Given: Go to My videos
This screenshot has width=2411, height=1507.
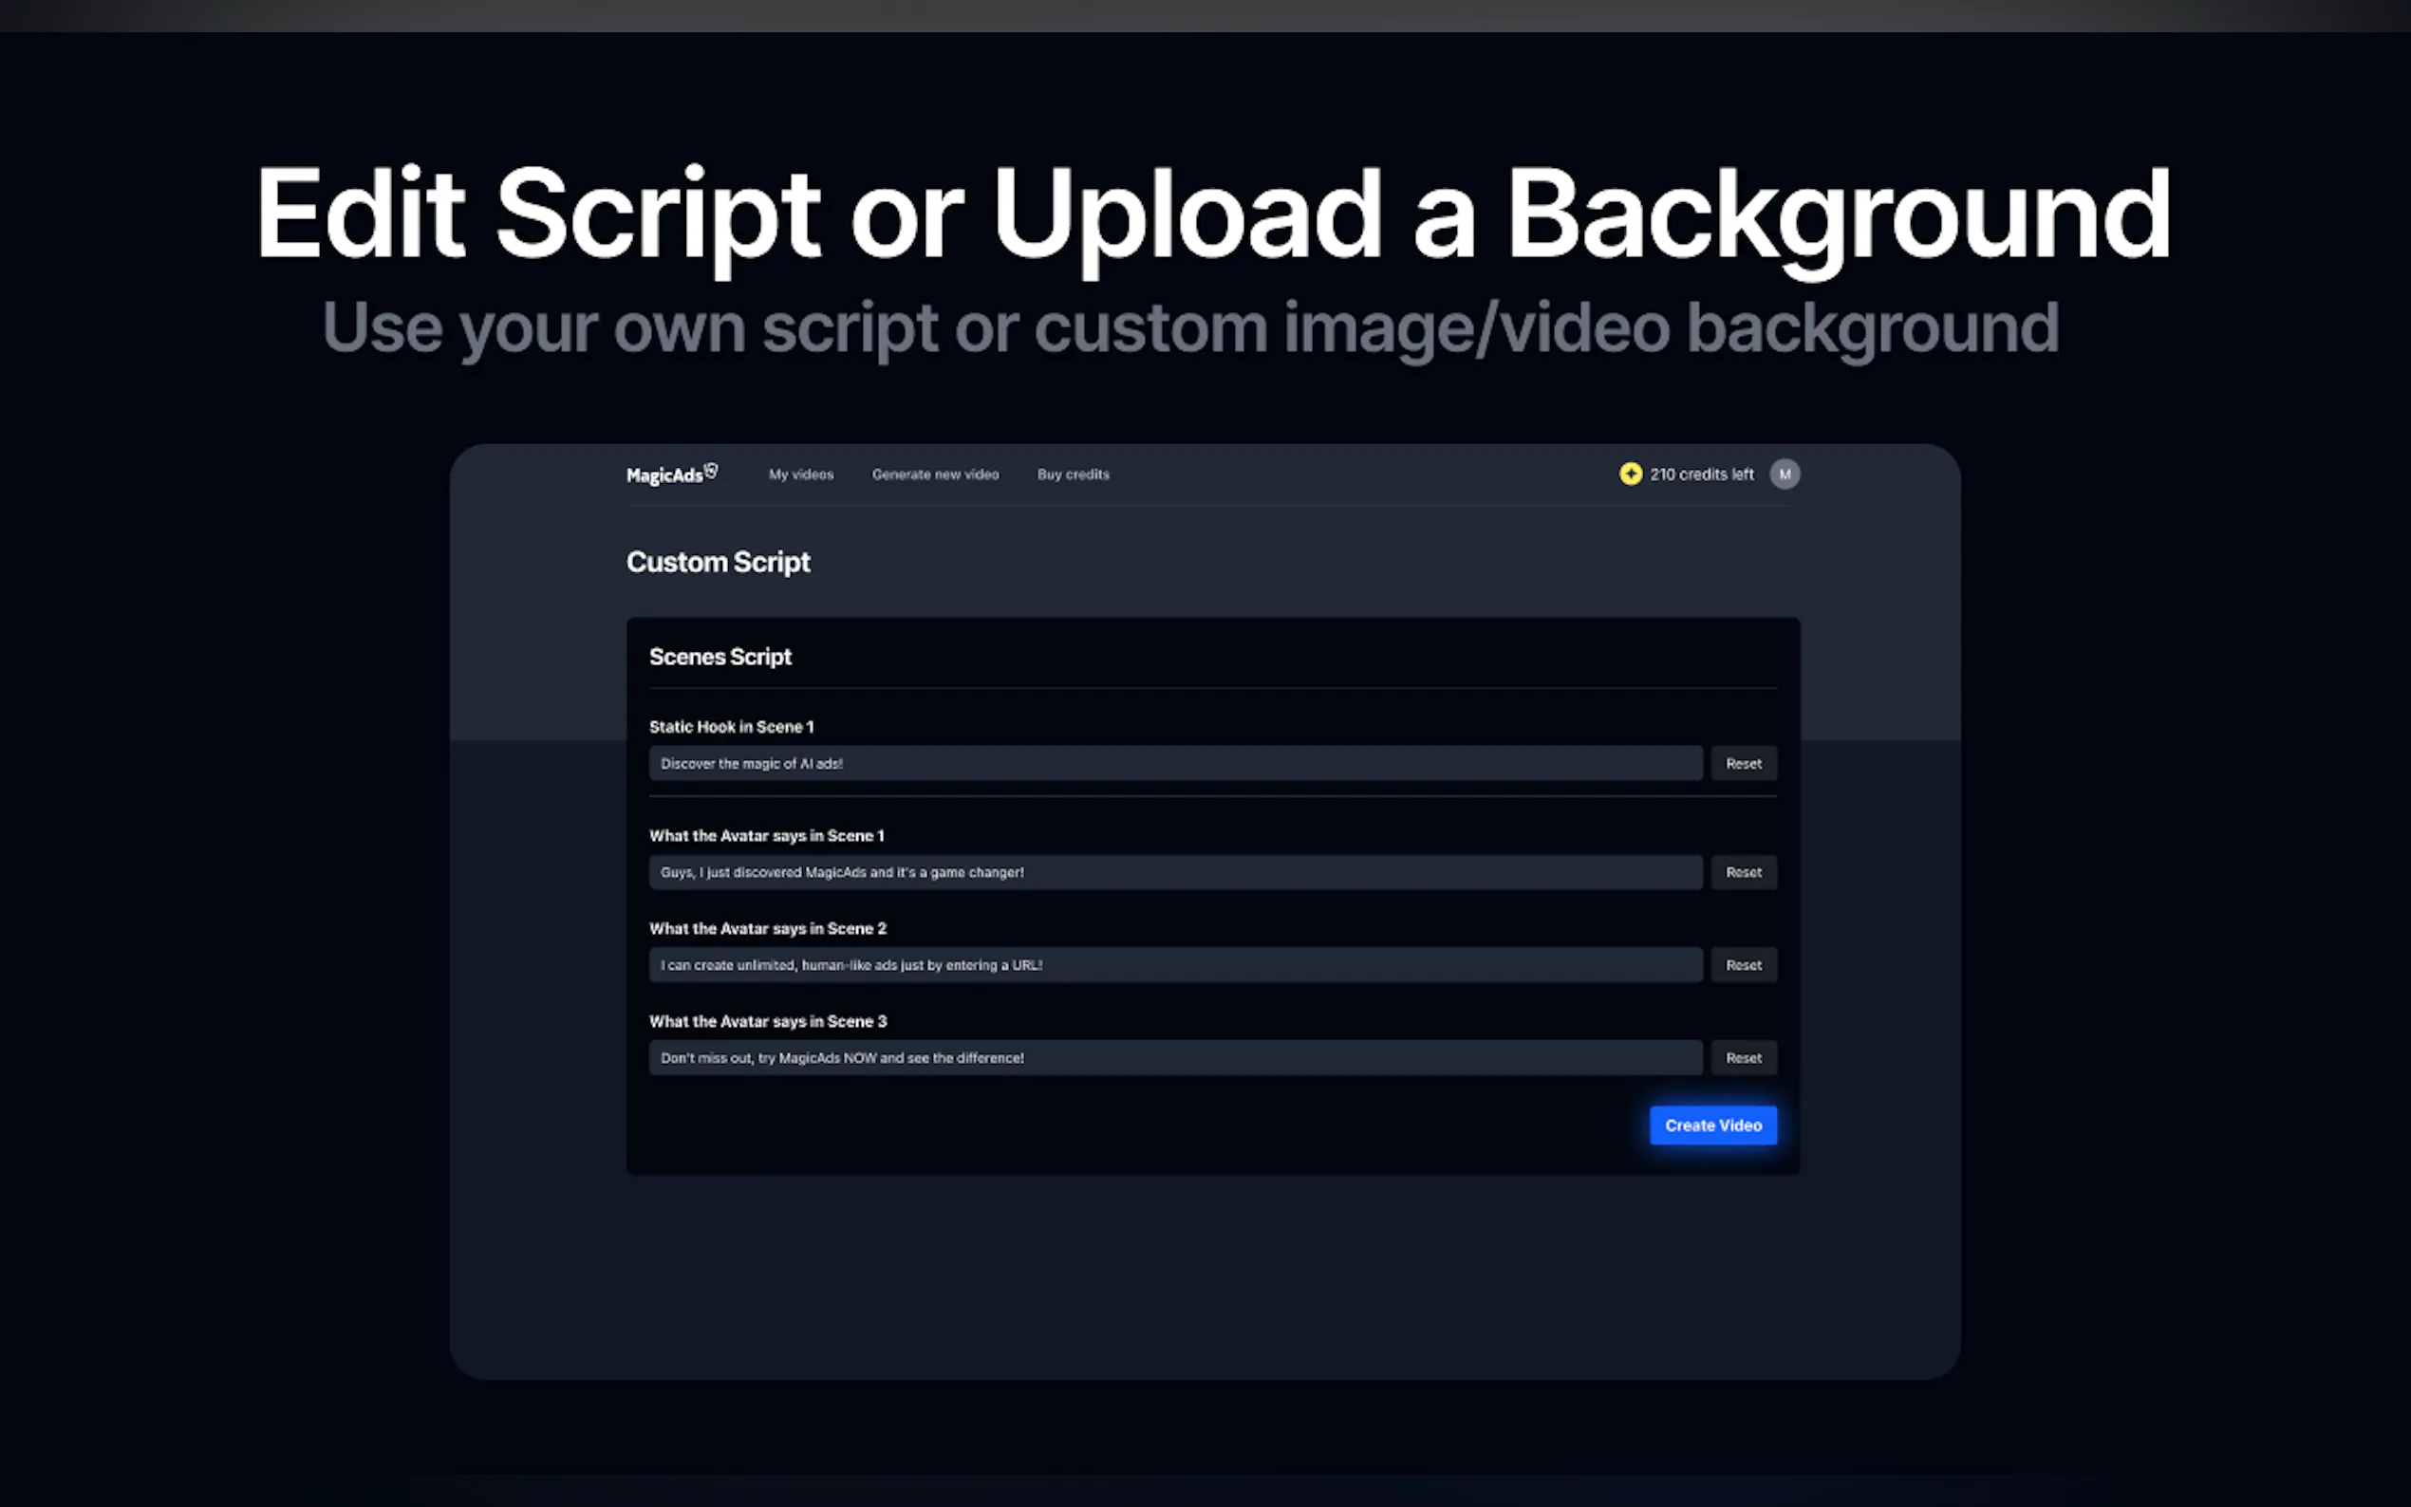Looking at the screenshot, I should point(800,474).
